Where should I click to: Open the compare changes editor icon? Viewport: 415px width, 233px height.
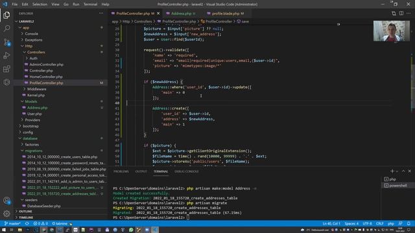point(394,13)
